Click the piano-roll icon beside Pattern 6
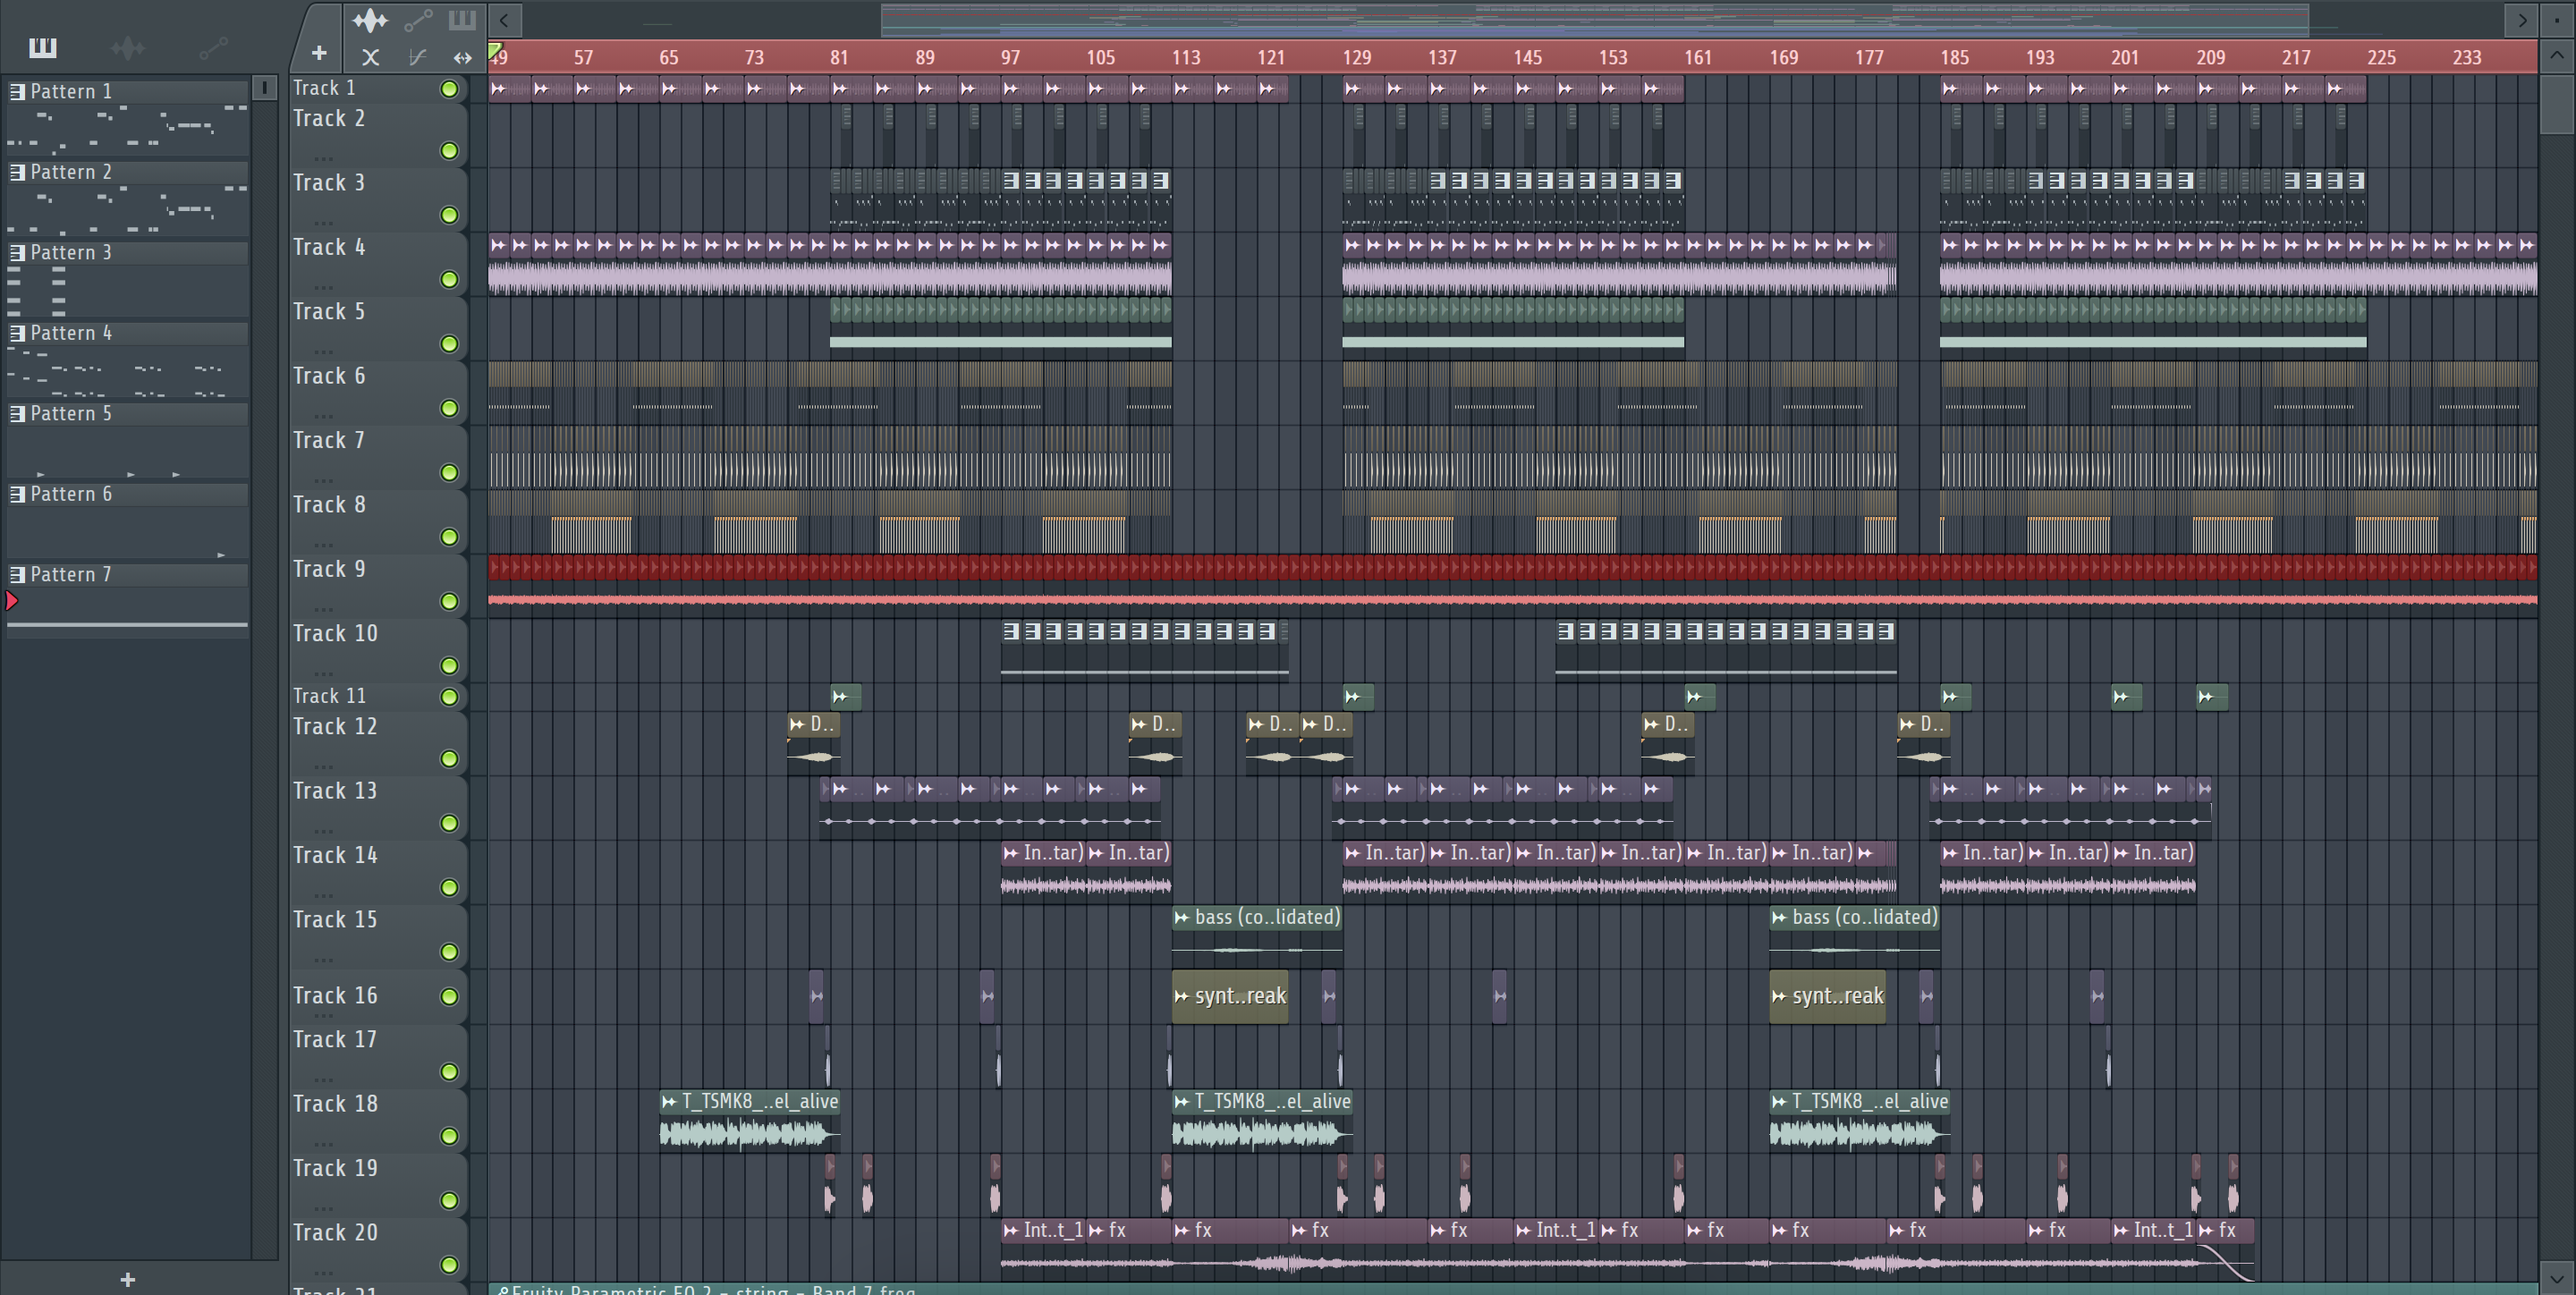The image size is (2576, 1295). (x=17, y=494)
